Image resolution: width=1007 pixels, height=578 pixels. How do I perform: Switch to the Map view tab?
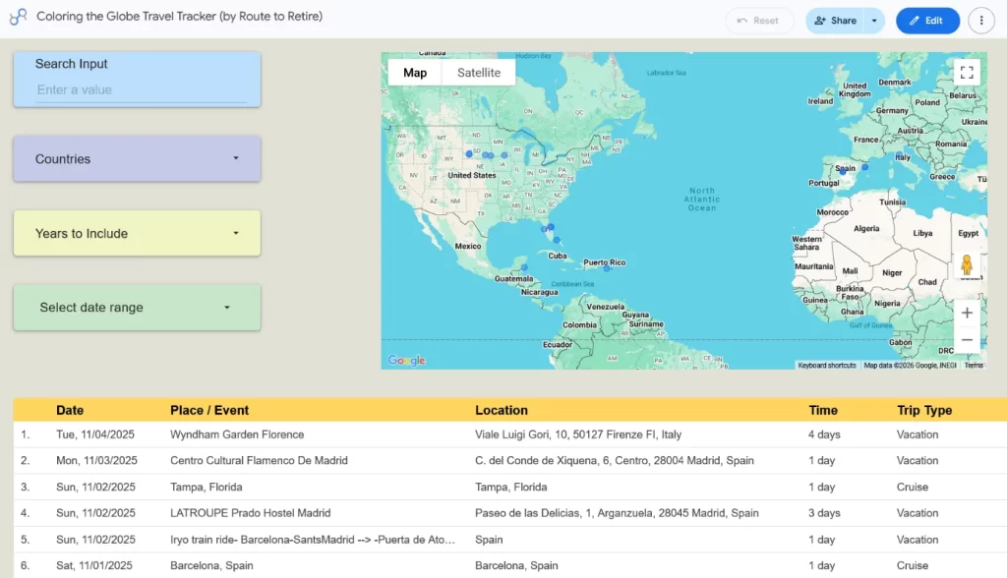415,73
